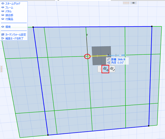Open カーテンウォール設定 settings
The image size is (165, 139).
[x=16, y=34]
